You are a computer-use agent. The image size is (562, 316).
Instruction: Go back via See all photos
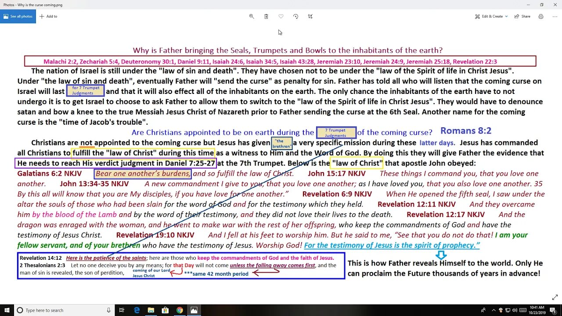(x=18, y=16)
